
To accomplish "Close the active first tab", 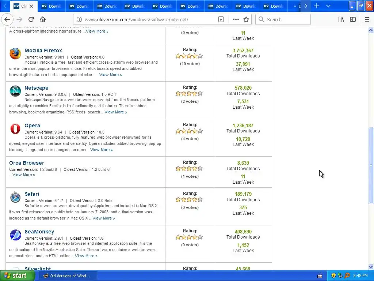I will pyautogui.click(x=31, y=6).
